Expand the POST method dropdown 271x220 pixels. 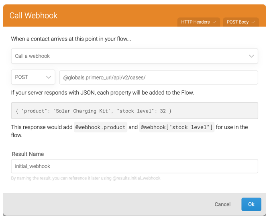tap(33, 77)
